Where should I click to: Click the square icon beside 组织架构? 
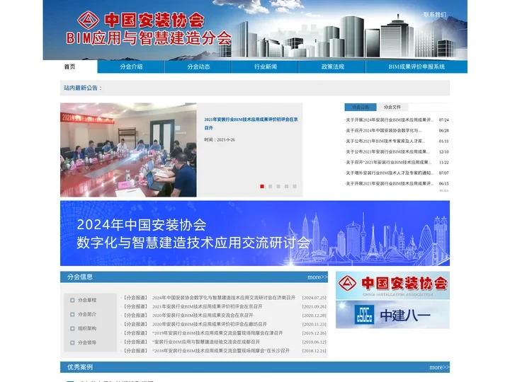72,328
